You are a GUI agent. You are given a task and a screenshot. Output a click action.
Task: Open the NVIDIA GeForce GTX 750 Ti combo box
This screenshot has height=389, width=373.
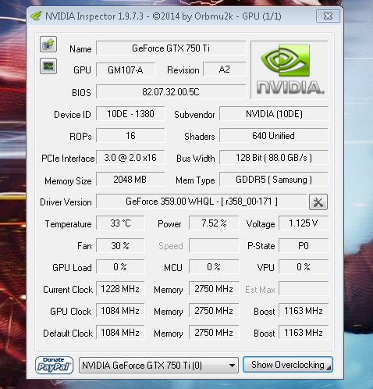tap(158, 366)
